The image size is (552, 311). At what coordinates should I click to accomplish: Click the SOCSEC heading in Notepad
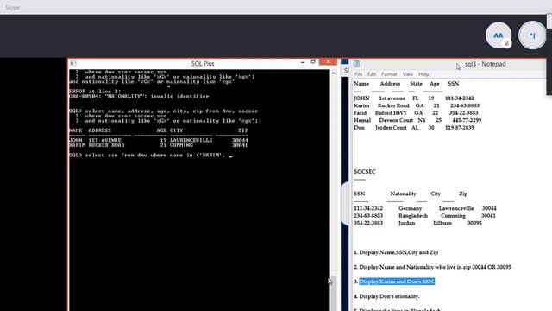(364, 172)
